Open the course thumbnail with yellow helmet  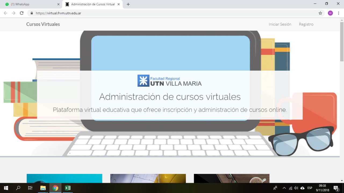coord(148,179)
